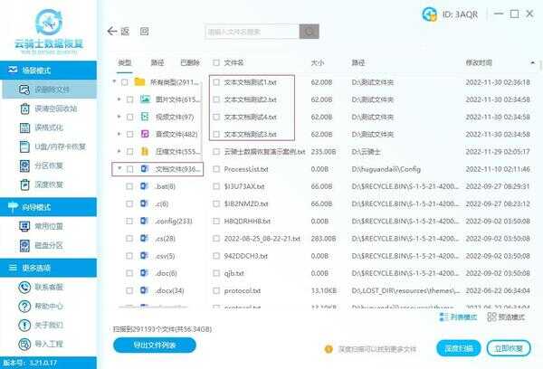The height and width of the screenshot is (369, 543).
Task: Expand the 压缩文件 category arrow
Action: [119, 151]
